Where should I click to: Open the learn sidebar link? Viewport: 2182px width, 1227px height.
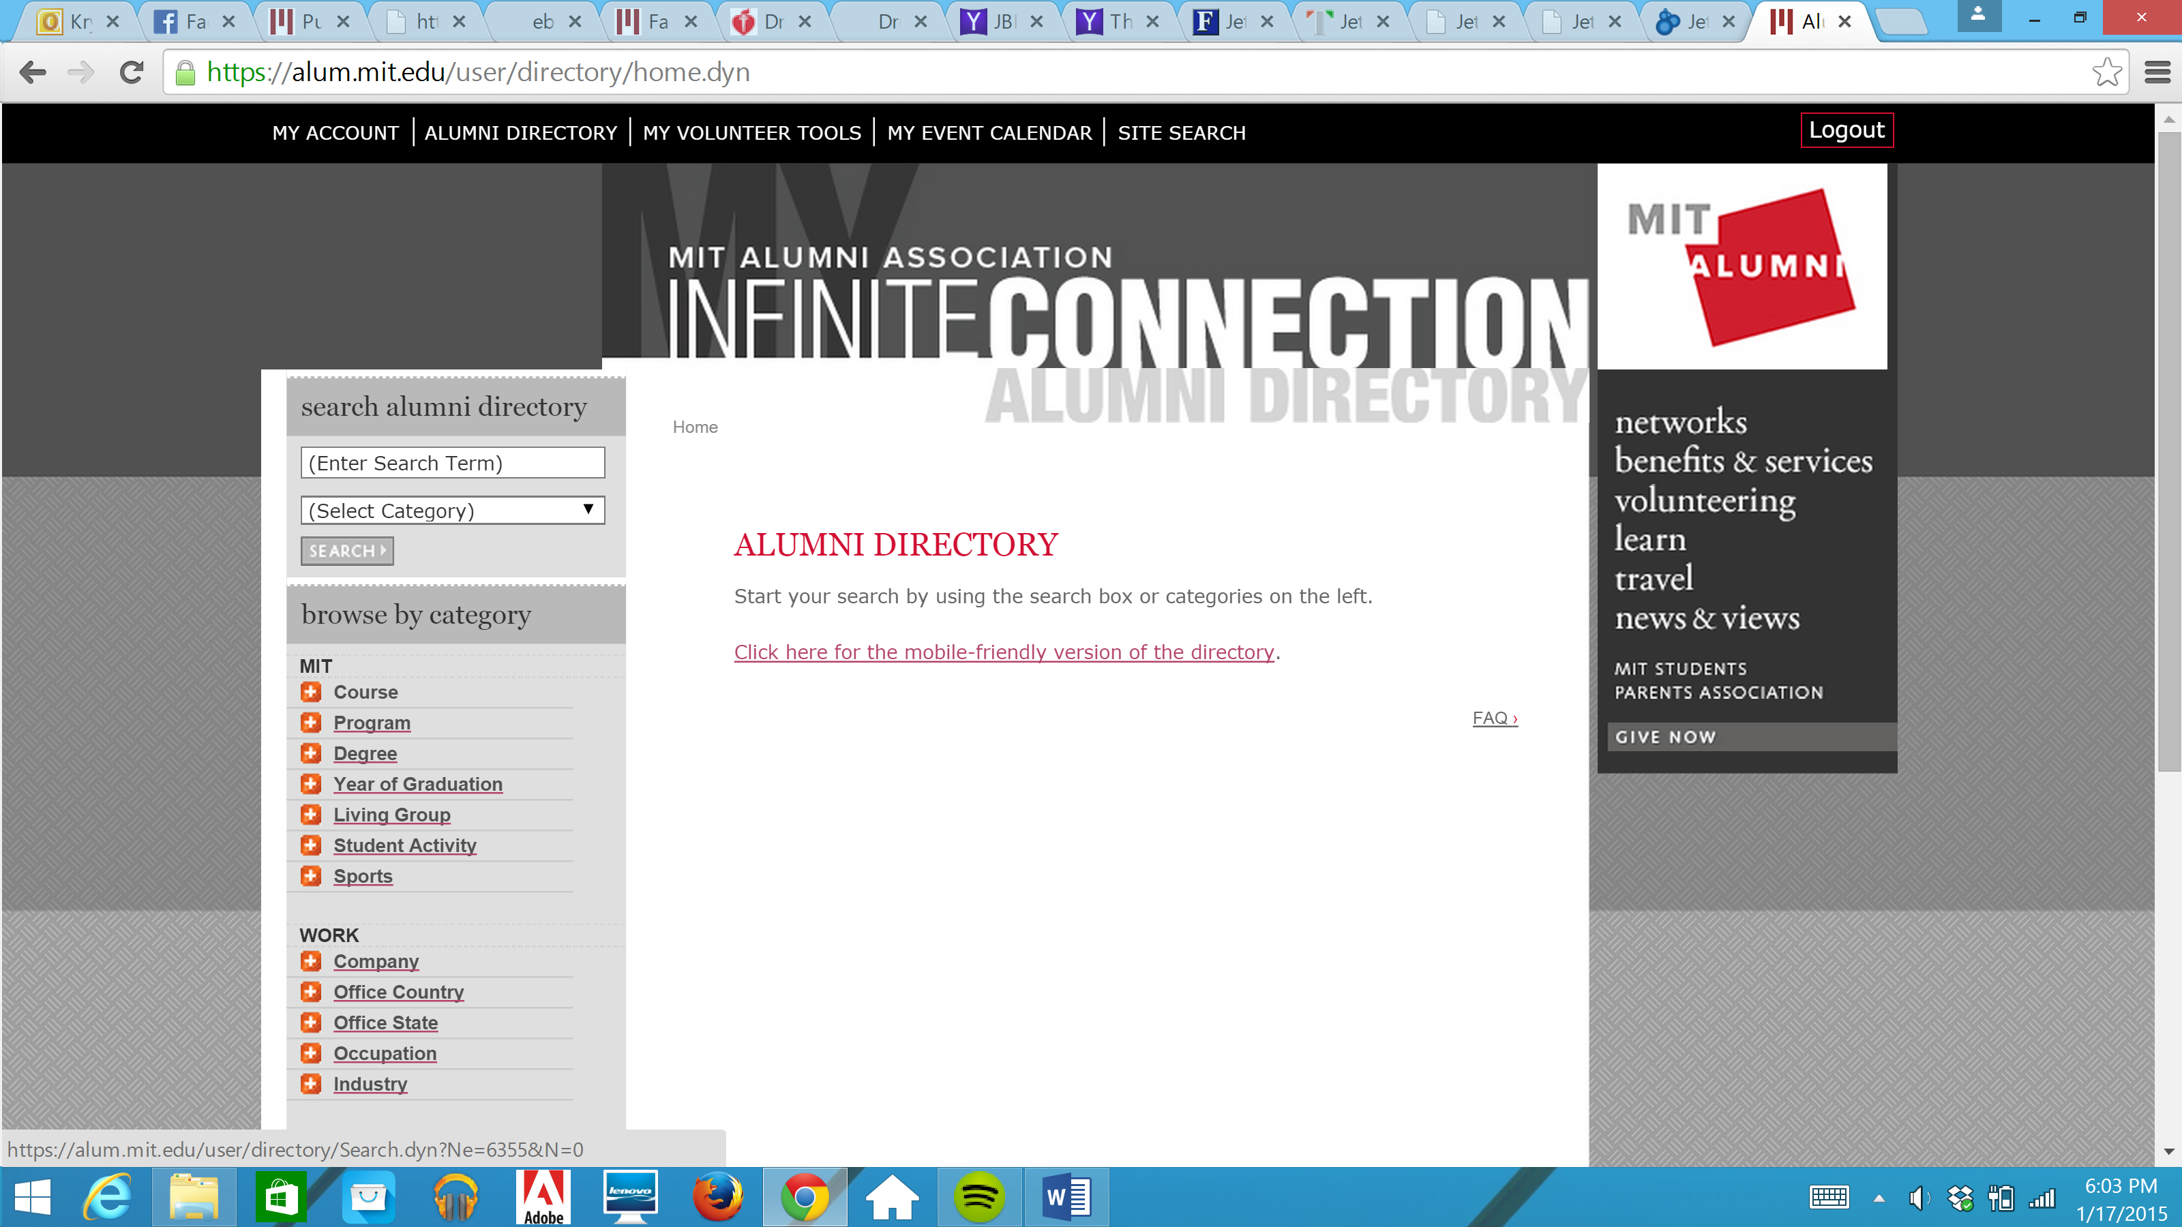point(1649,539)
